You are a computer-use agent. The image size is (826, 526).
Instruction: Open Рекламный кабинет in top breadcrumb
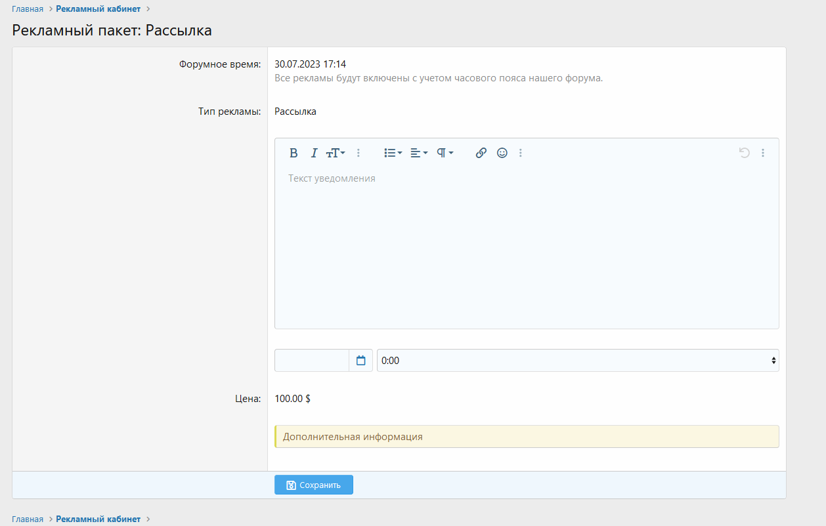click(98, 9)
